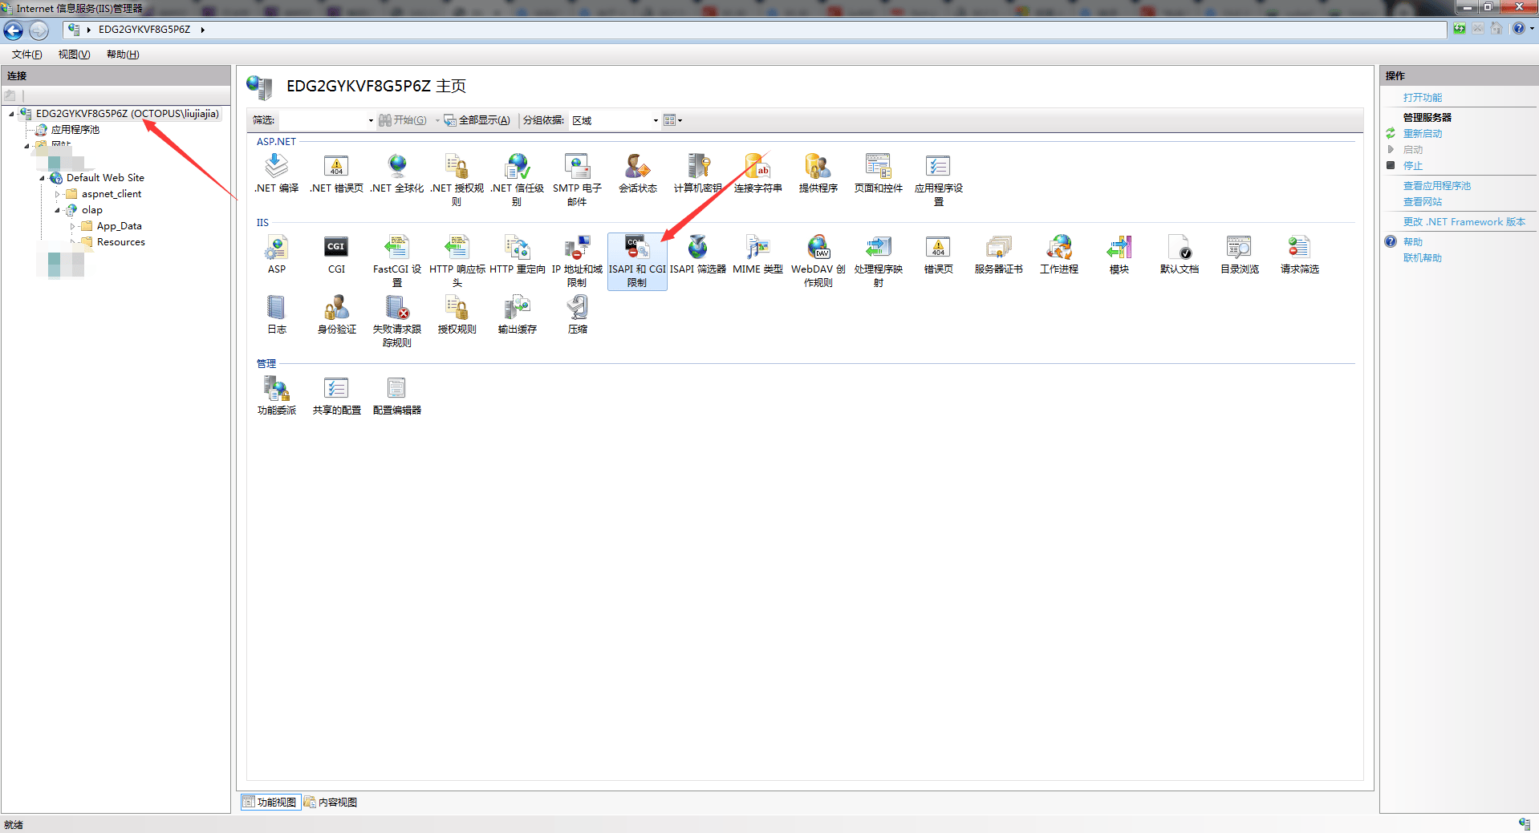Switch to the 内容视图 tab
The width and height of the screenshot is (1539, 833).
(331, 802)
